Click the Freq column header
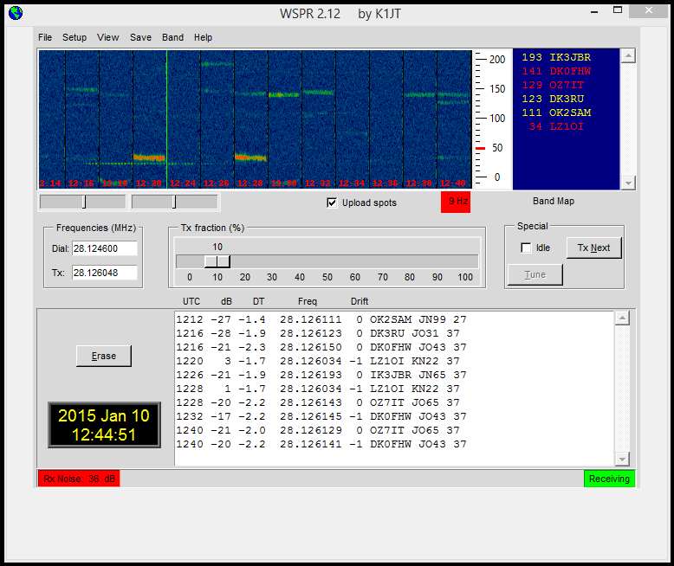 (x=308, y=301)
